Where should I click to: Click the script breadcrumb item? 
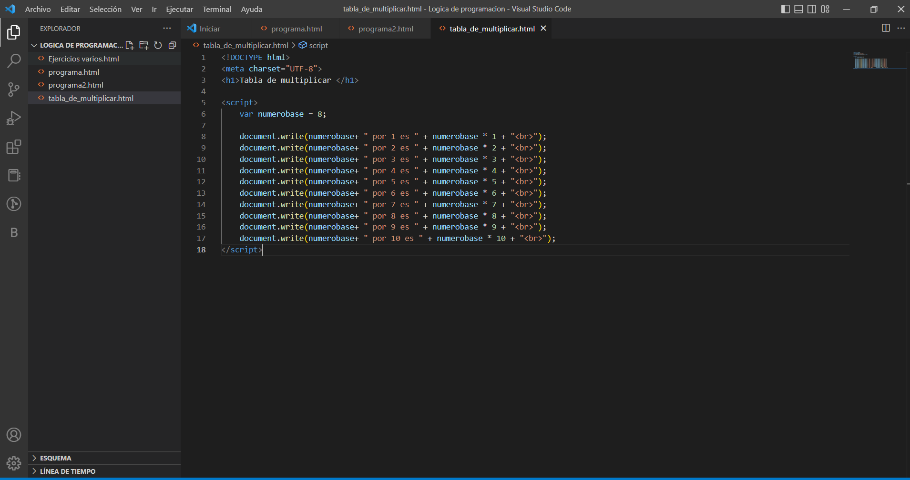coord(313,45)
